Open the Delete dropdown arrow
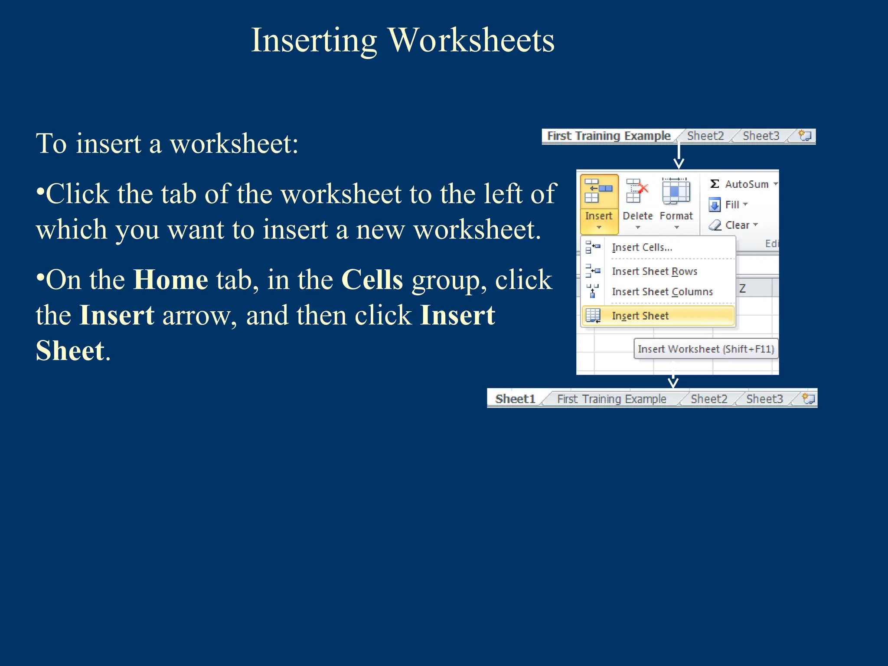Image resolution: width=888 pixels, height=666 pixels. coord(637,227)
